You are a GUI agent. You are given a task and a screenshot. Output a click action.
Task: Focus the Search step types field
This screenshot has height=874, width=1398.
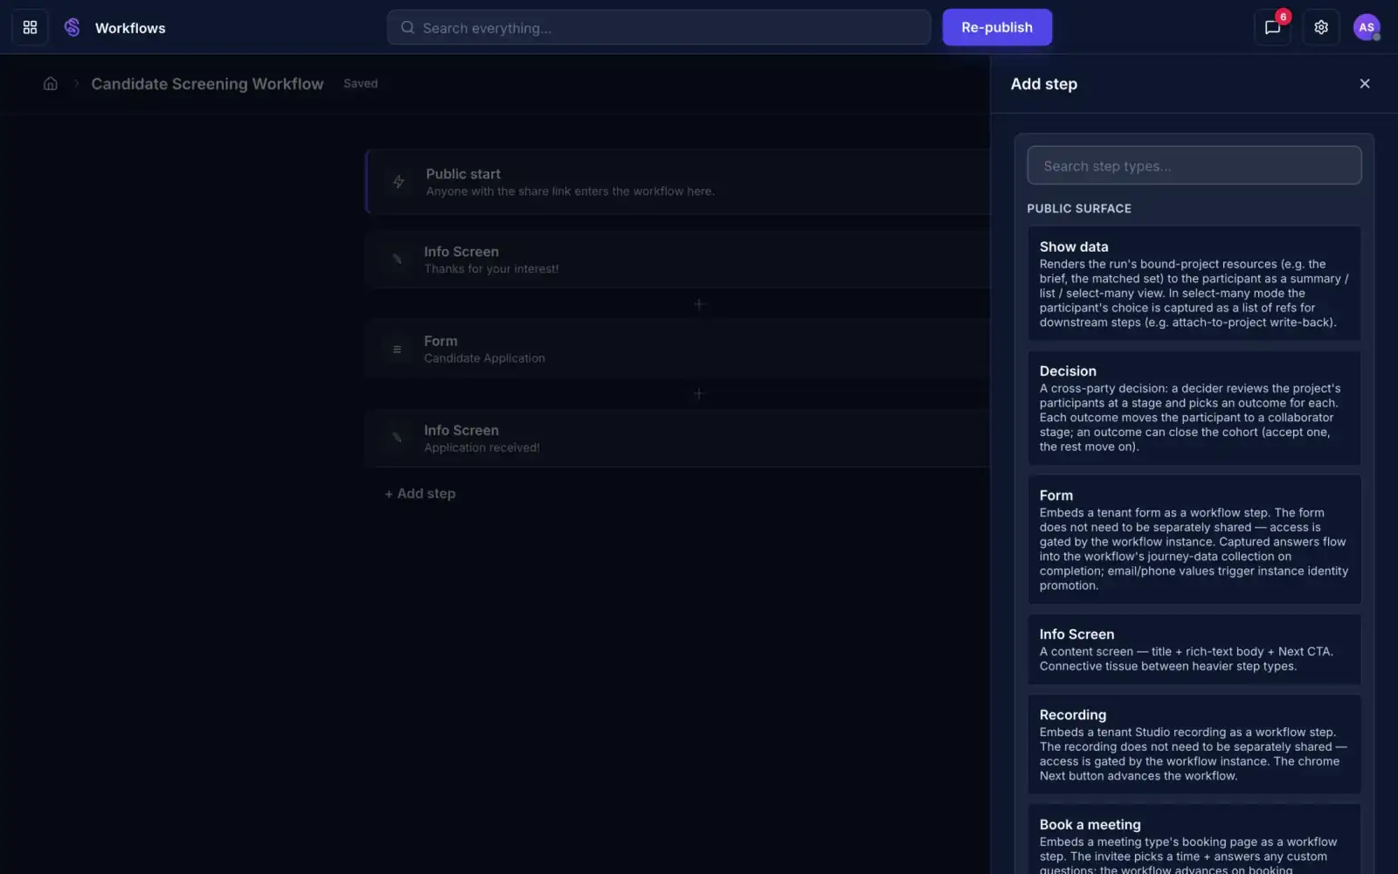pos(1194,165)
